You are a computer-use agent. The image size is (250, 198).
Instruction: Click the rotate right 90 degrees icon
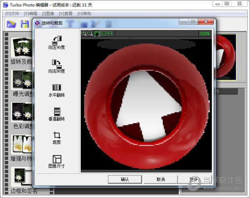pos(57,64)
